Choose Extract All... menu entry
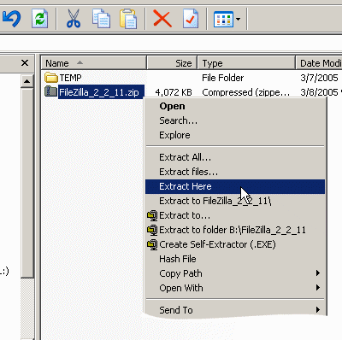This screenshot has width=342, height=340. [x=235, y=157]
